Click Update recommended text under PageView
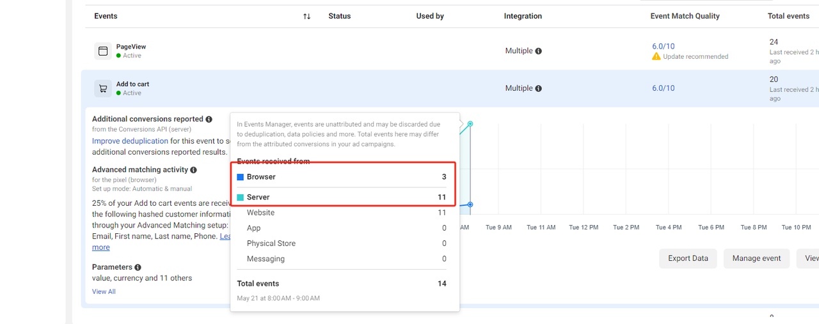819x324 pixels. click(x=696, y=56)
